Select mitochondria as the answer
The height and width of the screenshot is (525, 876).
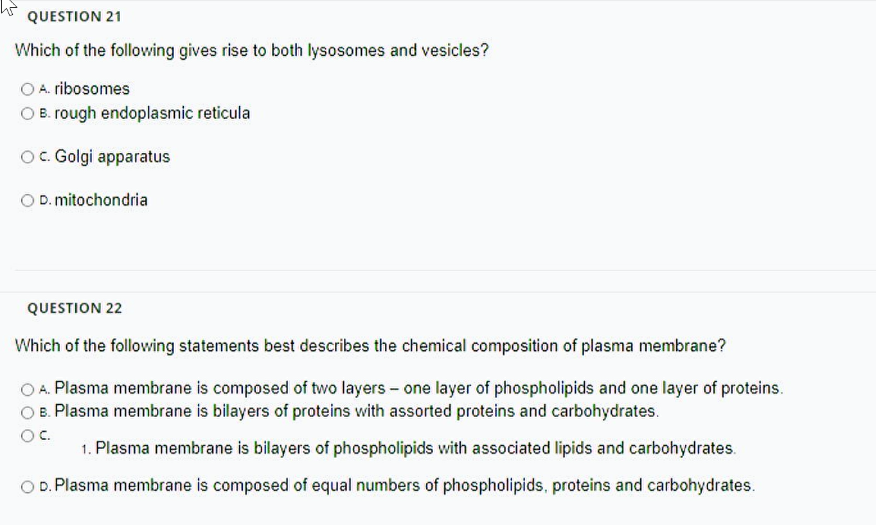click(x=28, y=200)
